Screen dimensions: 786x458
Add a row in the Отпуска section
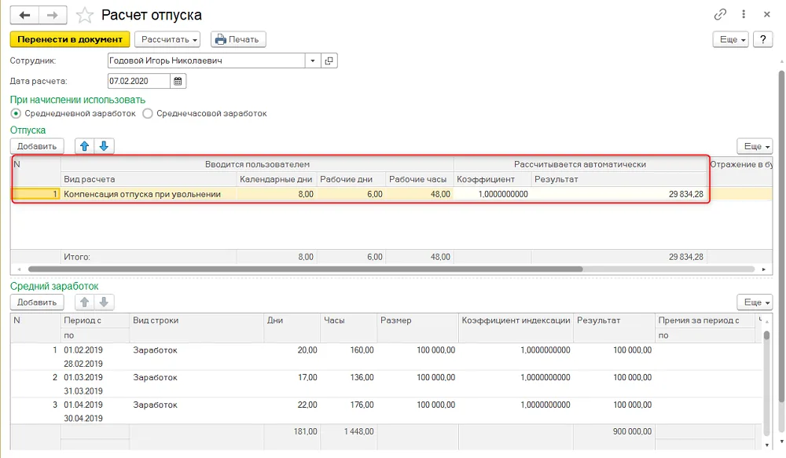[x=37, y=146]
